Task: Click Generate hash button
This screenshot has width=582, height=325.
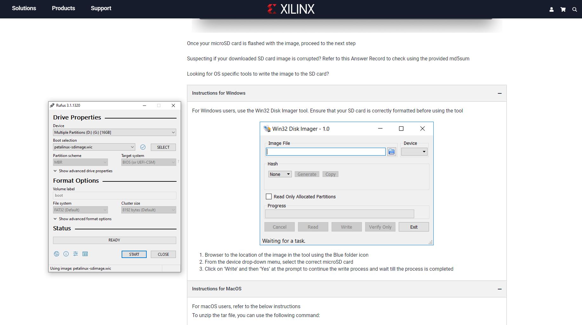Action: pyautogui.click(x=307, y=174)
